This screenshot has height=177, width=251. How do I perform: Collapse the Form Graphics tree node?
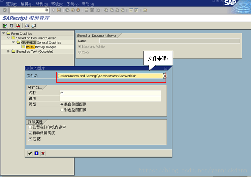tap(3, 33)
